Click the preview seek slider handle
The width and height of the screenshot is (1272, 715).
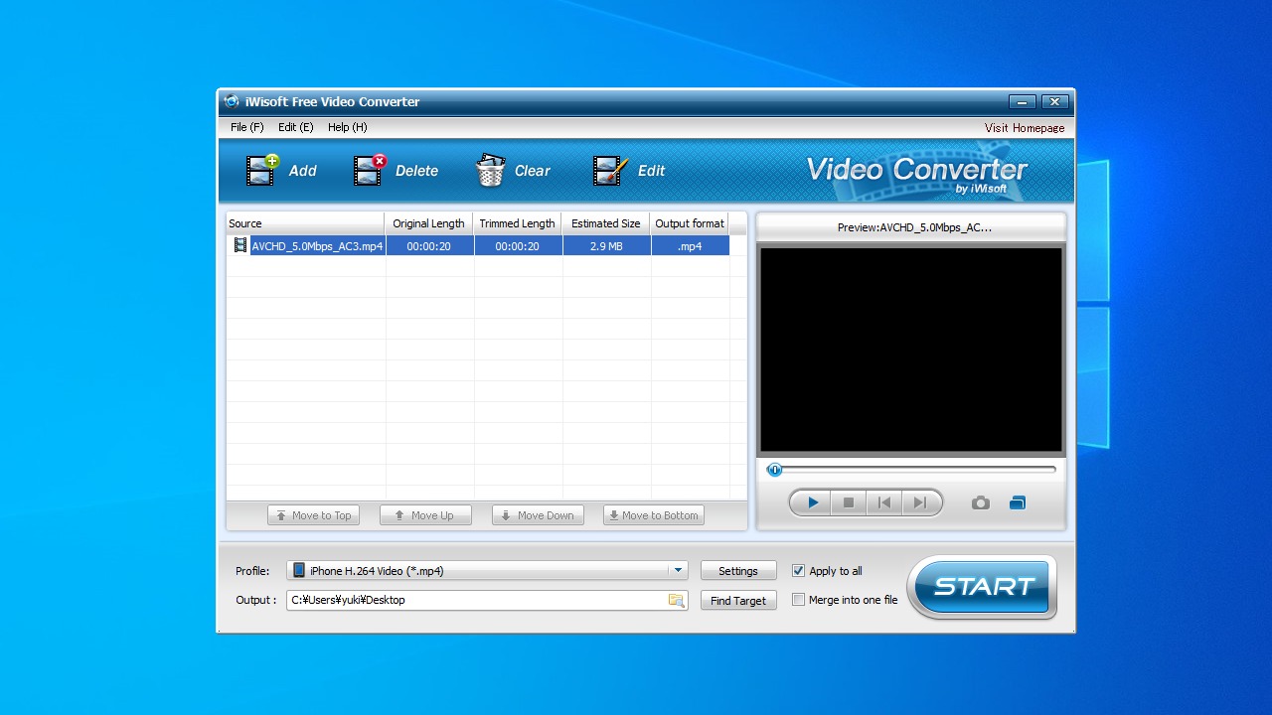[775, 470]
